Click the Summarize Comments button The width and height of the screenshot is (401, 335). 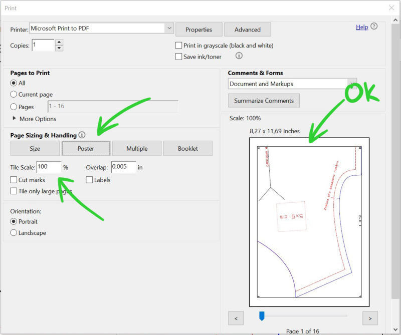pos(264,100)
